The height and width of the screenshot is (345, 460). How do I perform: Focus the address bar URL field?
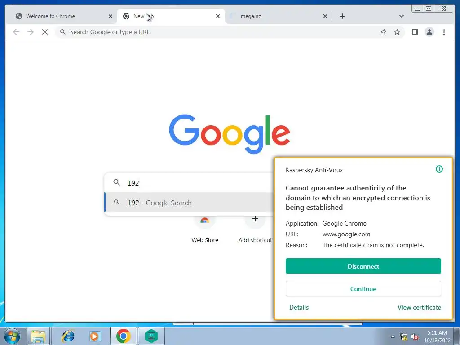point(217,32)
